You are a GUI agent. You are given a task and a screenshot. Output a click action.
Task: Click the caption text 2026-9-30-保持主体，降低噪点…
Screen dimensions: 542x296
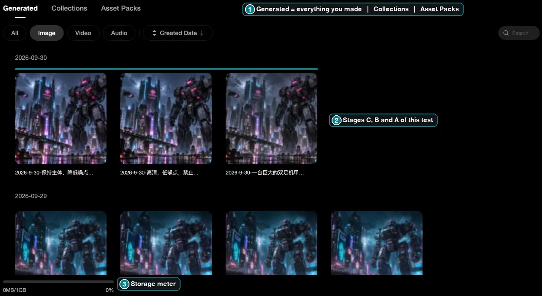(x=54, y=172)
